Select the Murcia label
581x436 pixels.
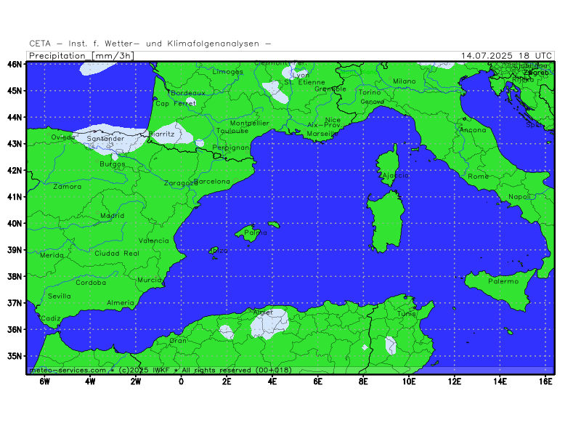tap(150, 280)
